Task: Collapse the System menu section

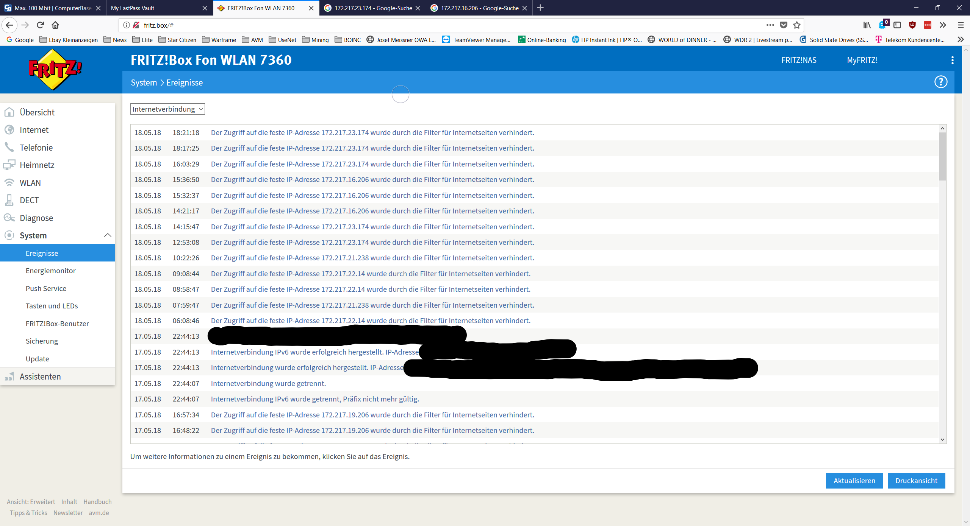Action: pos(108,235)
